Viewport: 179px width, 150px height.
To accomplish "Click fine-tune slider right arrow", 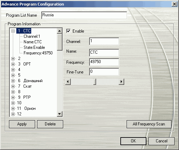I will coord(121,82).
